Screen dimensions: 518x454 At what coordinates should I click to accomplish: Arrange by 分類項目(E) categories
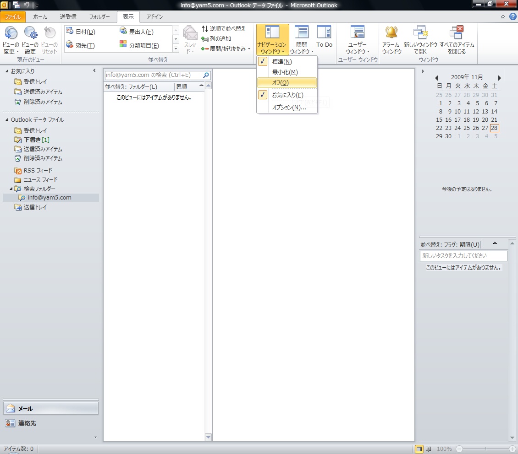tap(139, 45)
